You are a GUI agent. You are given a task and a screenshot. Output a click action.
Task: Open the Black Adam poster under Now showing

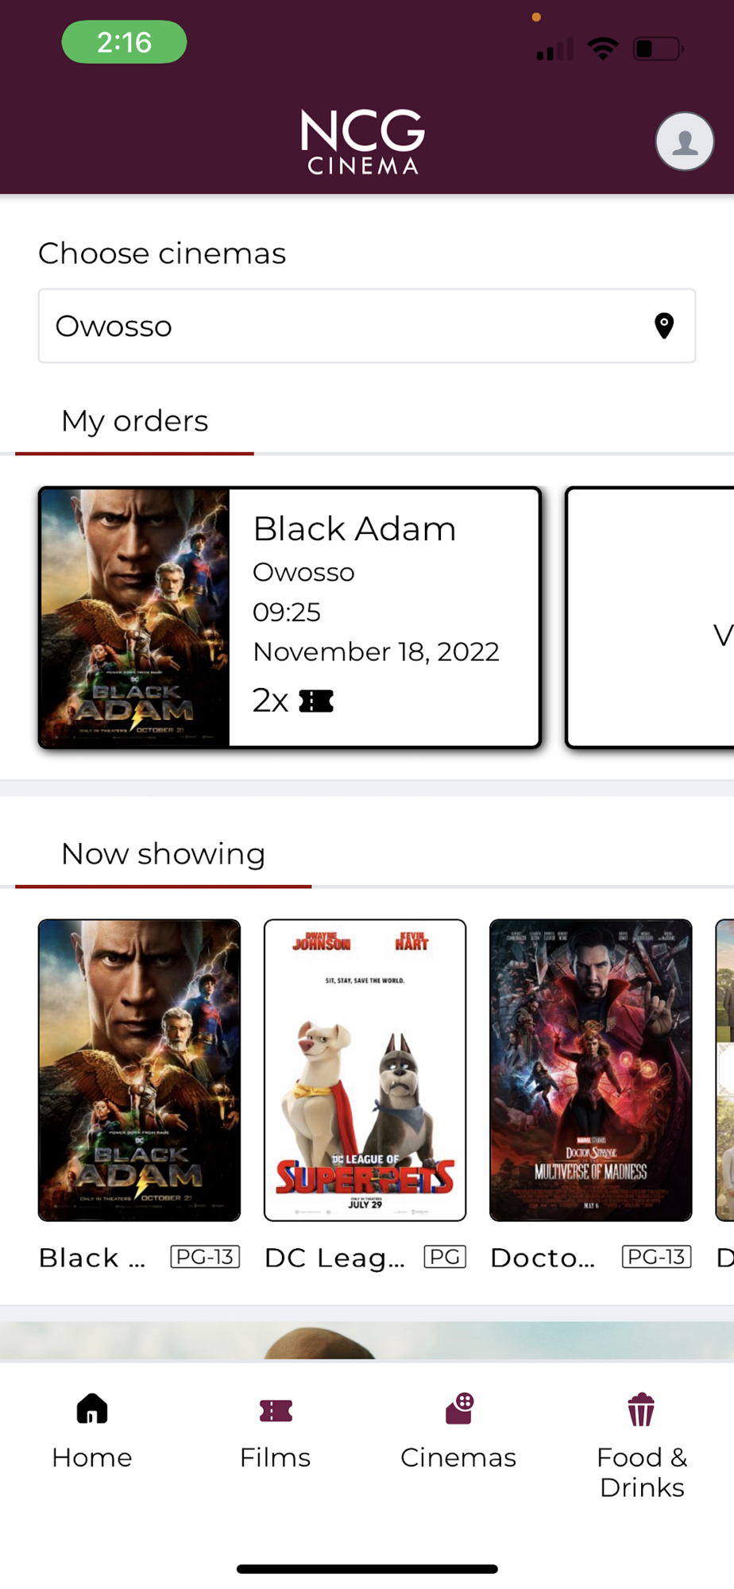click(139, 1070)
